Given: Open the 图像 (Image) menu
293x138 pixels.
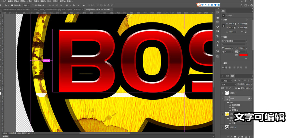Looking at the screenshot, I should (x=17, y=1).
